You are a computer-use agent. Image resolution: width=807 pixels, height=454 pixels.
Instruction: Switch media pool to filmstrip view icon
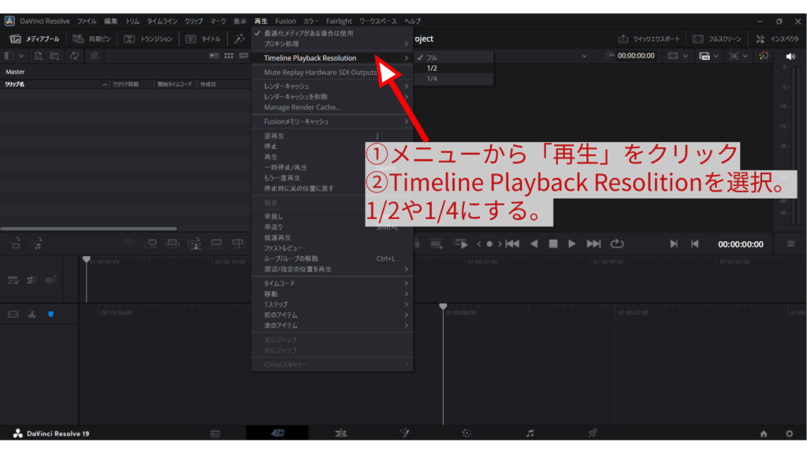click(244, 56)
